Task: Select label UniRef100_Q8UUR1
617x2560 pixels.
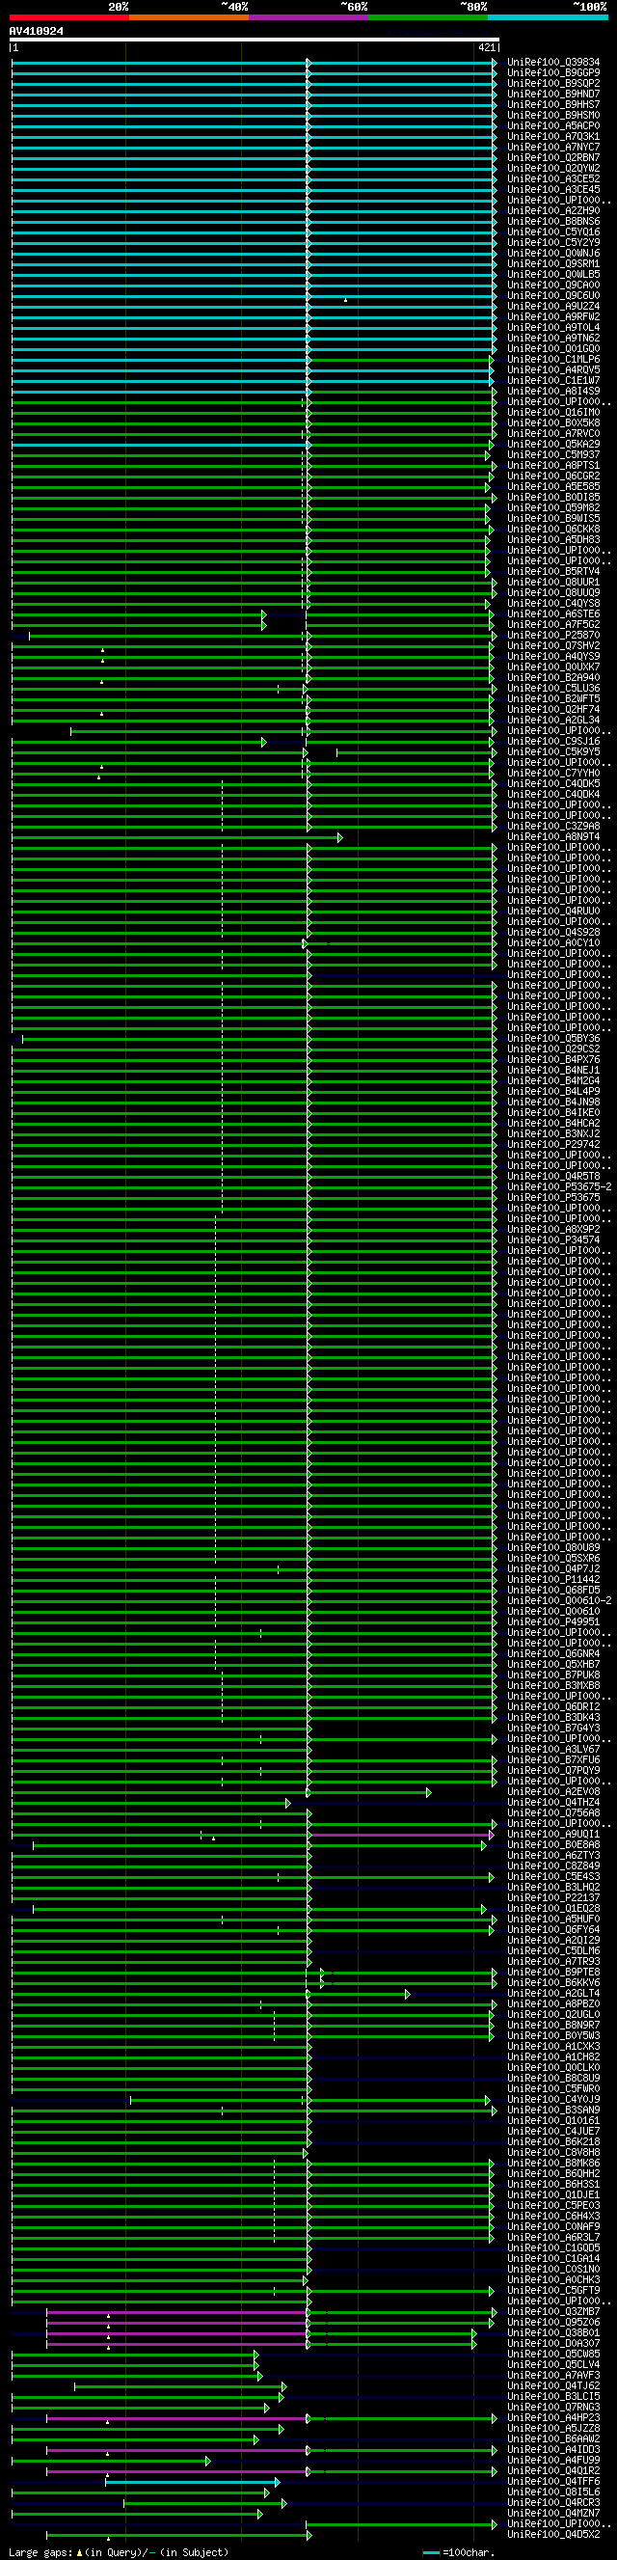Action: click(x=553, y=582)
